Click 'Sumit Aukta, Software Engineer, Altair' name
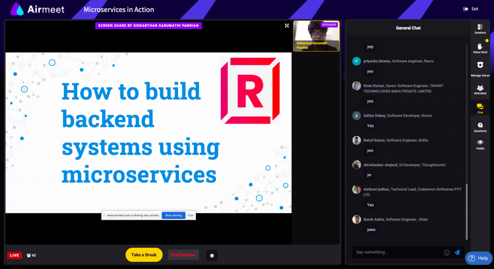Image resolution: width=494 pixels, height=269 pixels. click(x=396, y=219)
